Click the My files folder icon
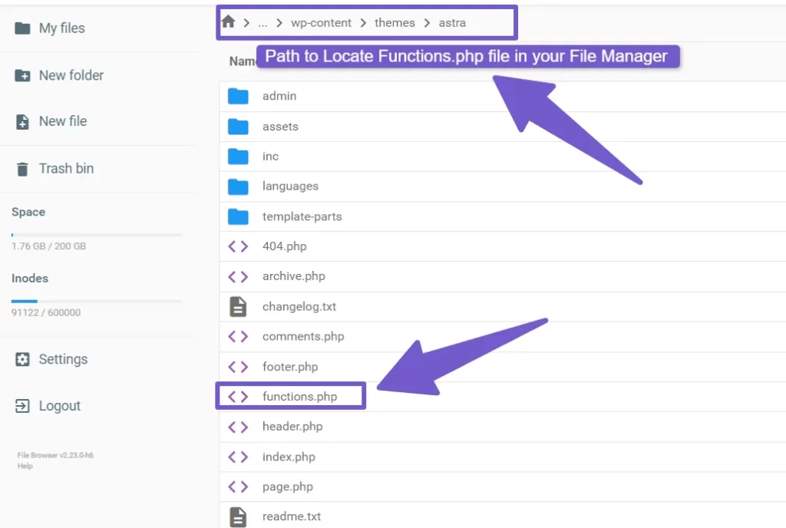Image resolution: width=786 pixels, height=528 pixels. 23,28
